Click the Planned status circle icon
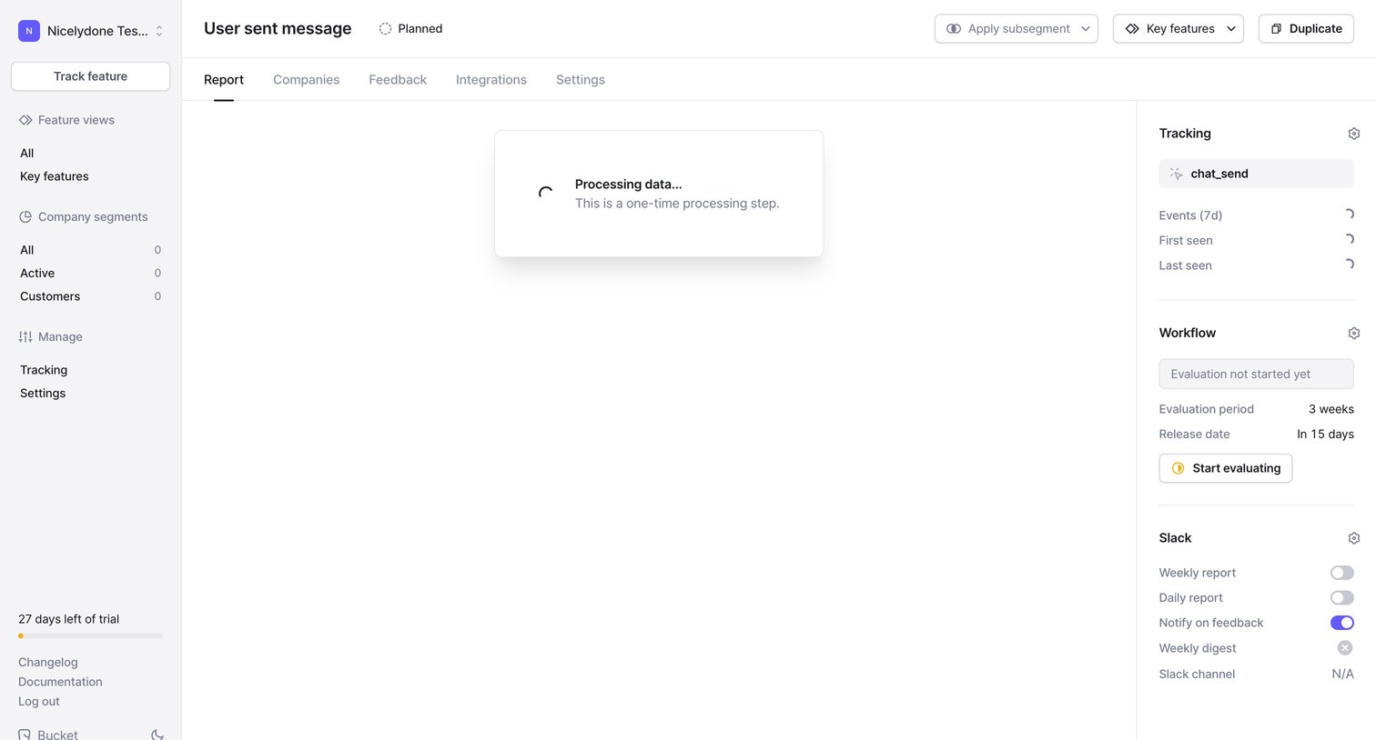Viewport: 1376px width, 740px height. (x=385, y=29)
